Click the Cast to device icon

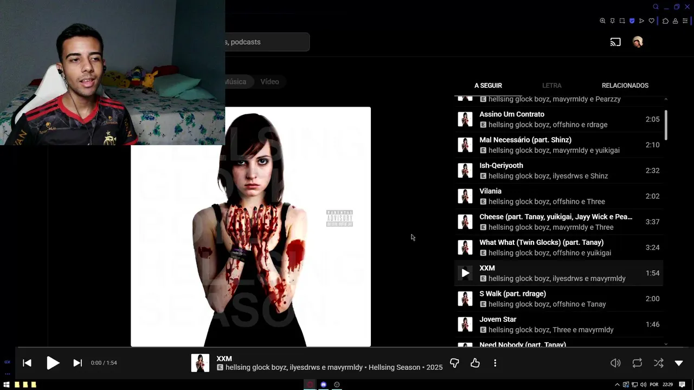pos(615,42)
